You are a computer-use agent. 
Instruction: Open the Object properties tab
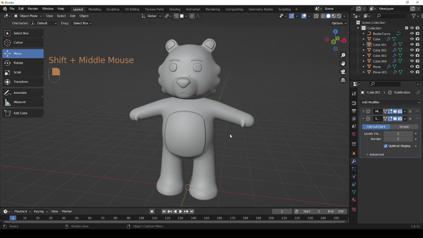pyautogui.click(x=354, y=154)
